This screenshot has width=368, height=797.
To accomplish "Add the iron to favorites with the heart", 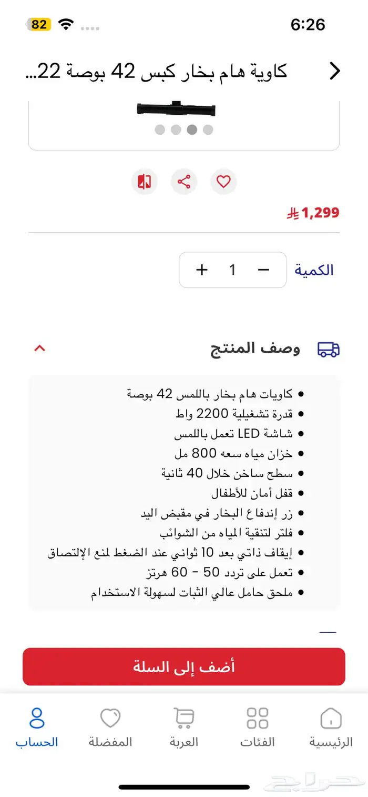I will pyautogui.click(x=223, y=181).
